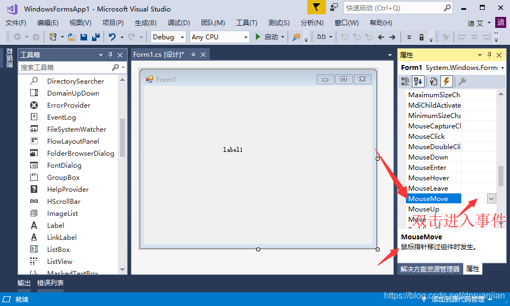The image size is (510, 306).
Task: Select the MouseHover event row
Action: [451, 178]
